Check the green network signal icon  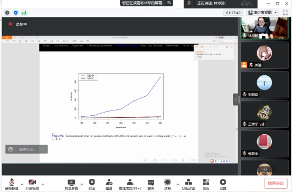tap(24, 13)
